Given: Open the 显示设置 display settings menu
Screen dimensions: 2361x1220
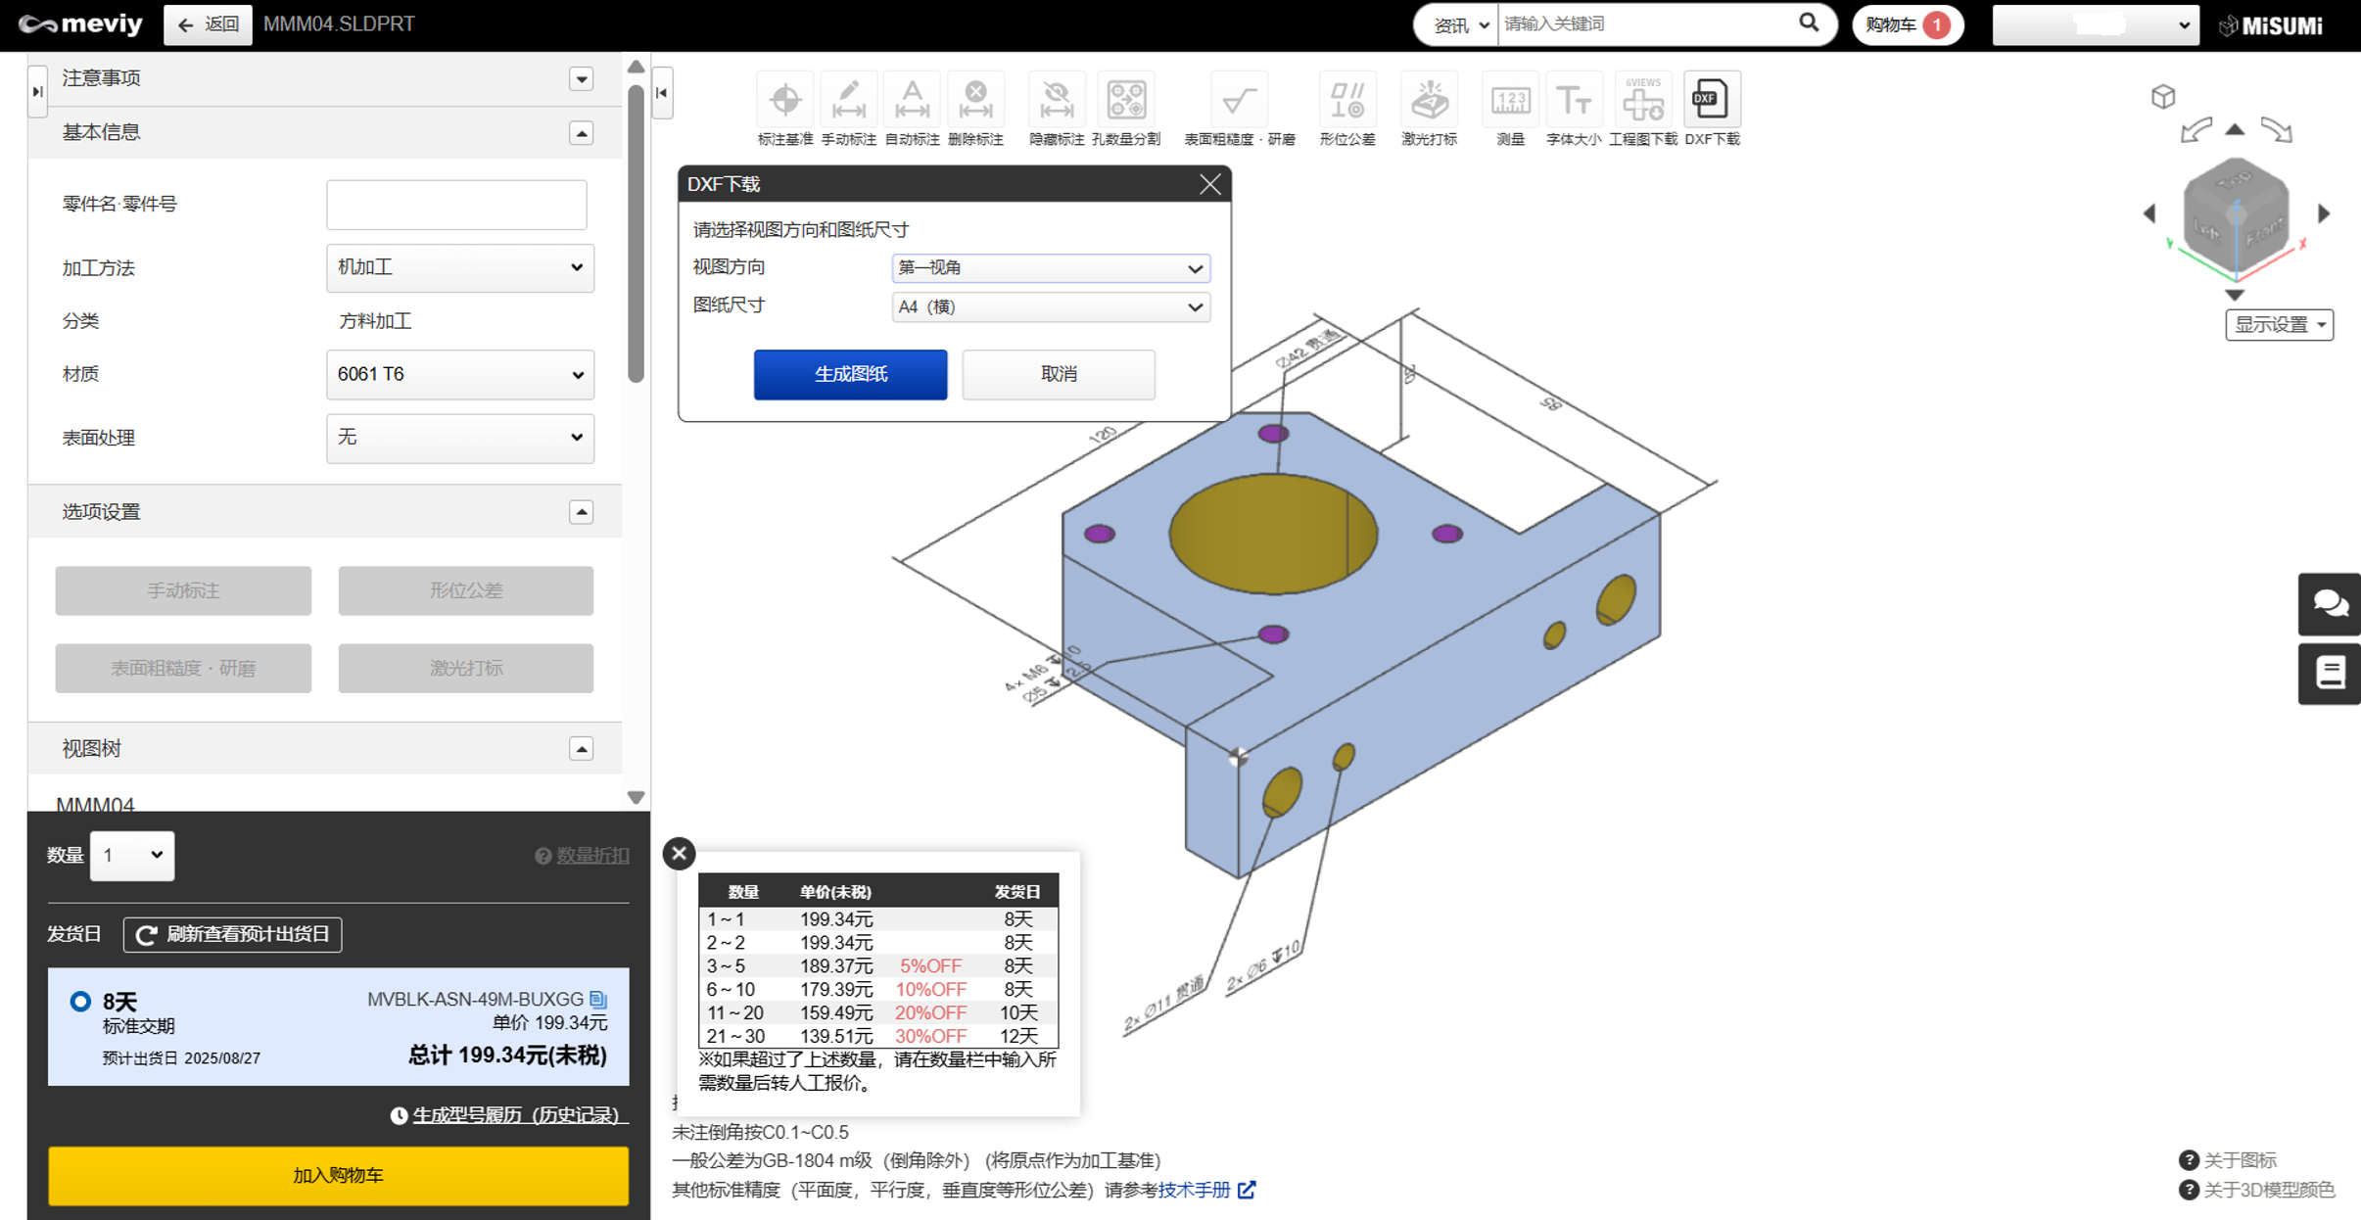Looking at the screenshot, I should click(2279, 324).
